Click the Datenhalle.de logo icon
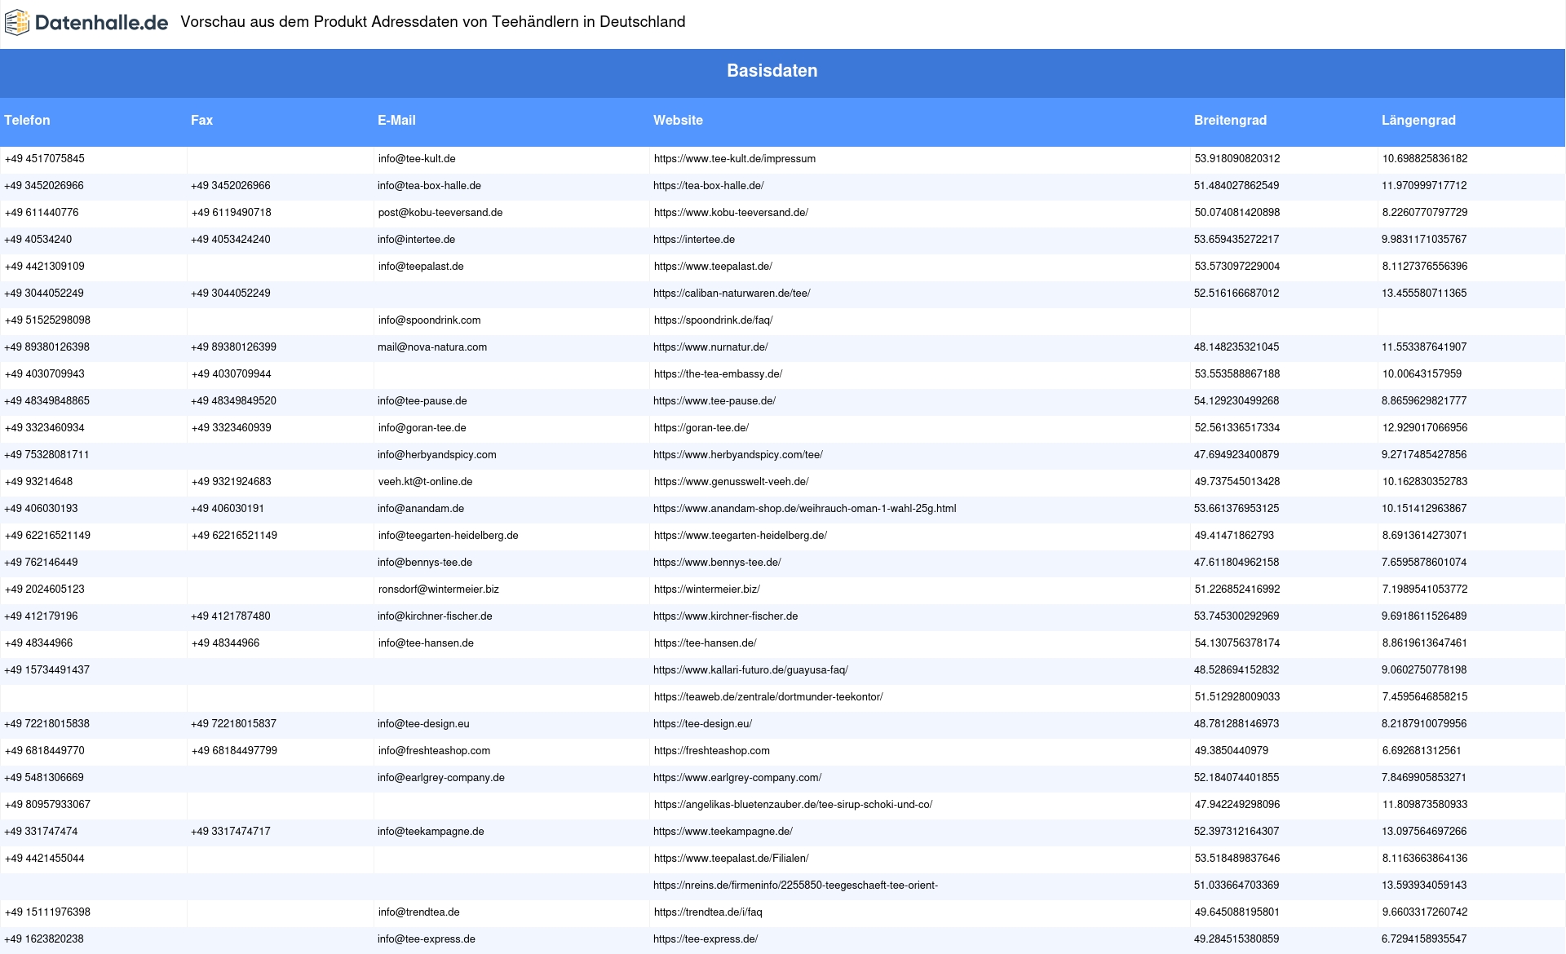This screenshot has height=954, width=1566. tap(17, 22)
